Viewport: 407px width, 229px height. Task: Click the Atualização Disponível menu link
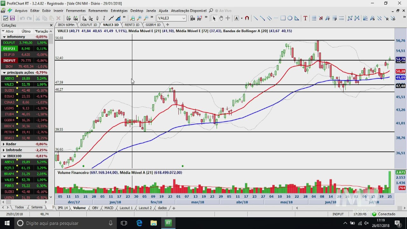coord(189,10)
